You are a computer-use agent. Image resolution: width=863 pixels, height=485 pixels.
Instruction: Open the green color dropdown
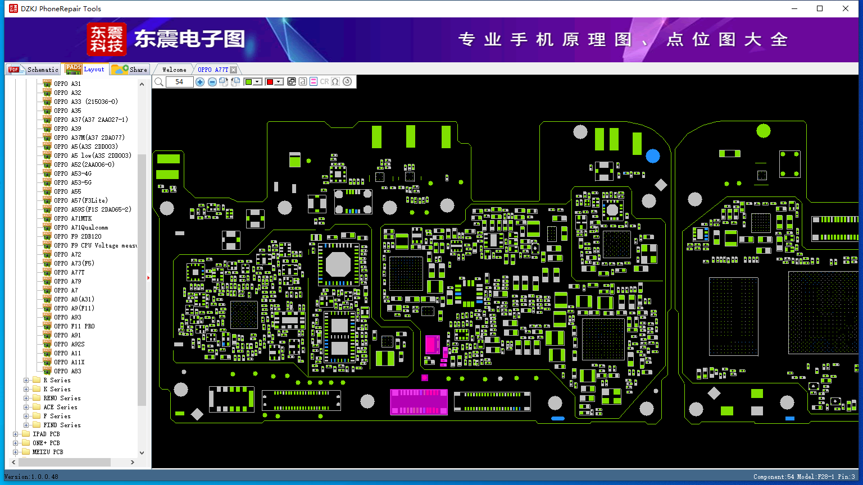coord(257,82)
